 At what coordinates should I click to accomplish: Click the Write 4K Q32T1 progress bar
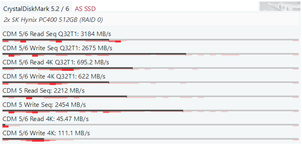(151, 83)
